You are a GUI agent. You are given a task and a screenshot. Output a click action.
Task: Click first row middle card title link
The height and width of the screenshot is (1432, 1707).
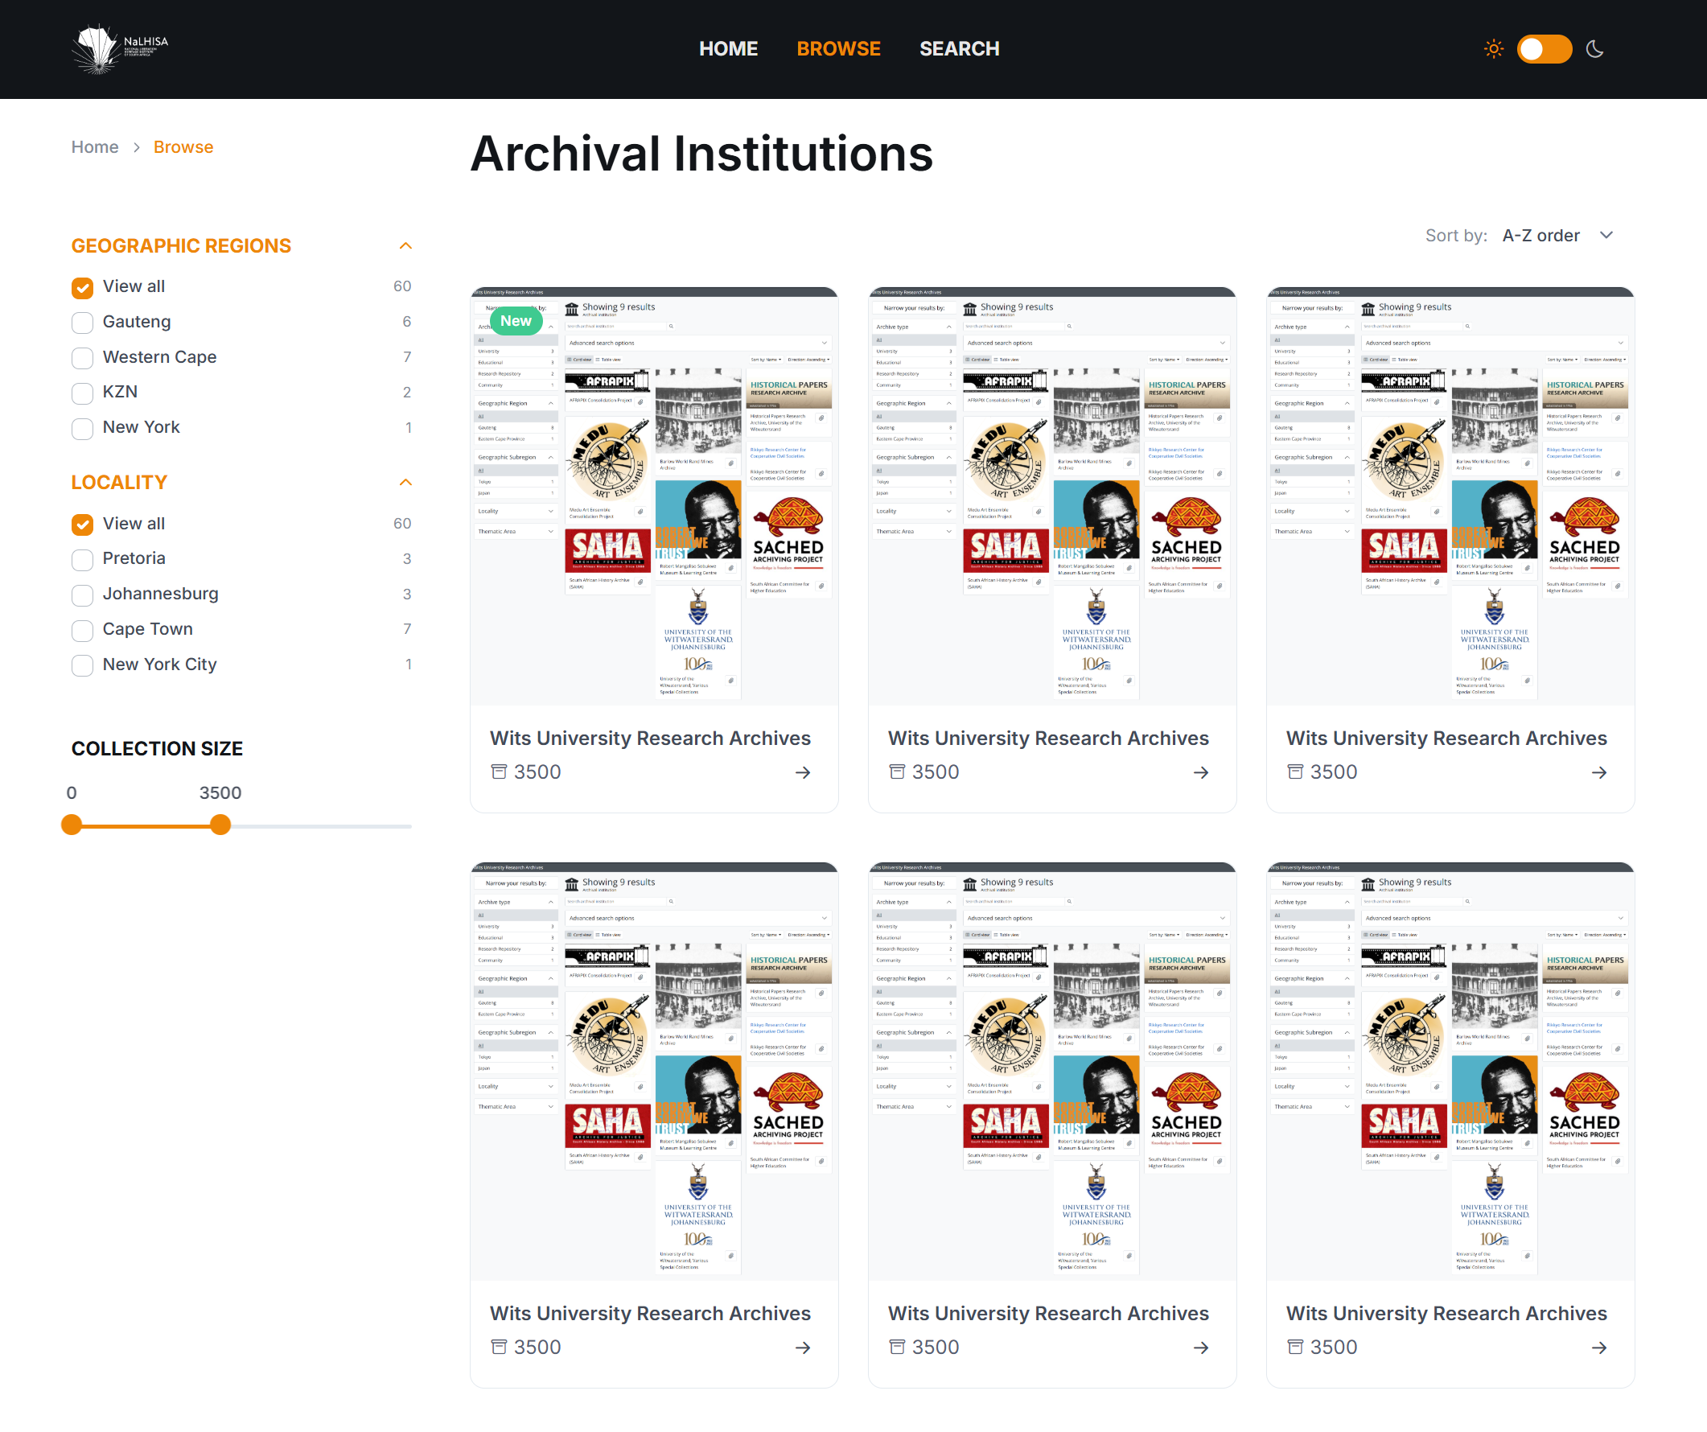[x=1049, y=739]
